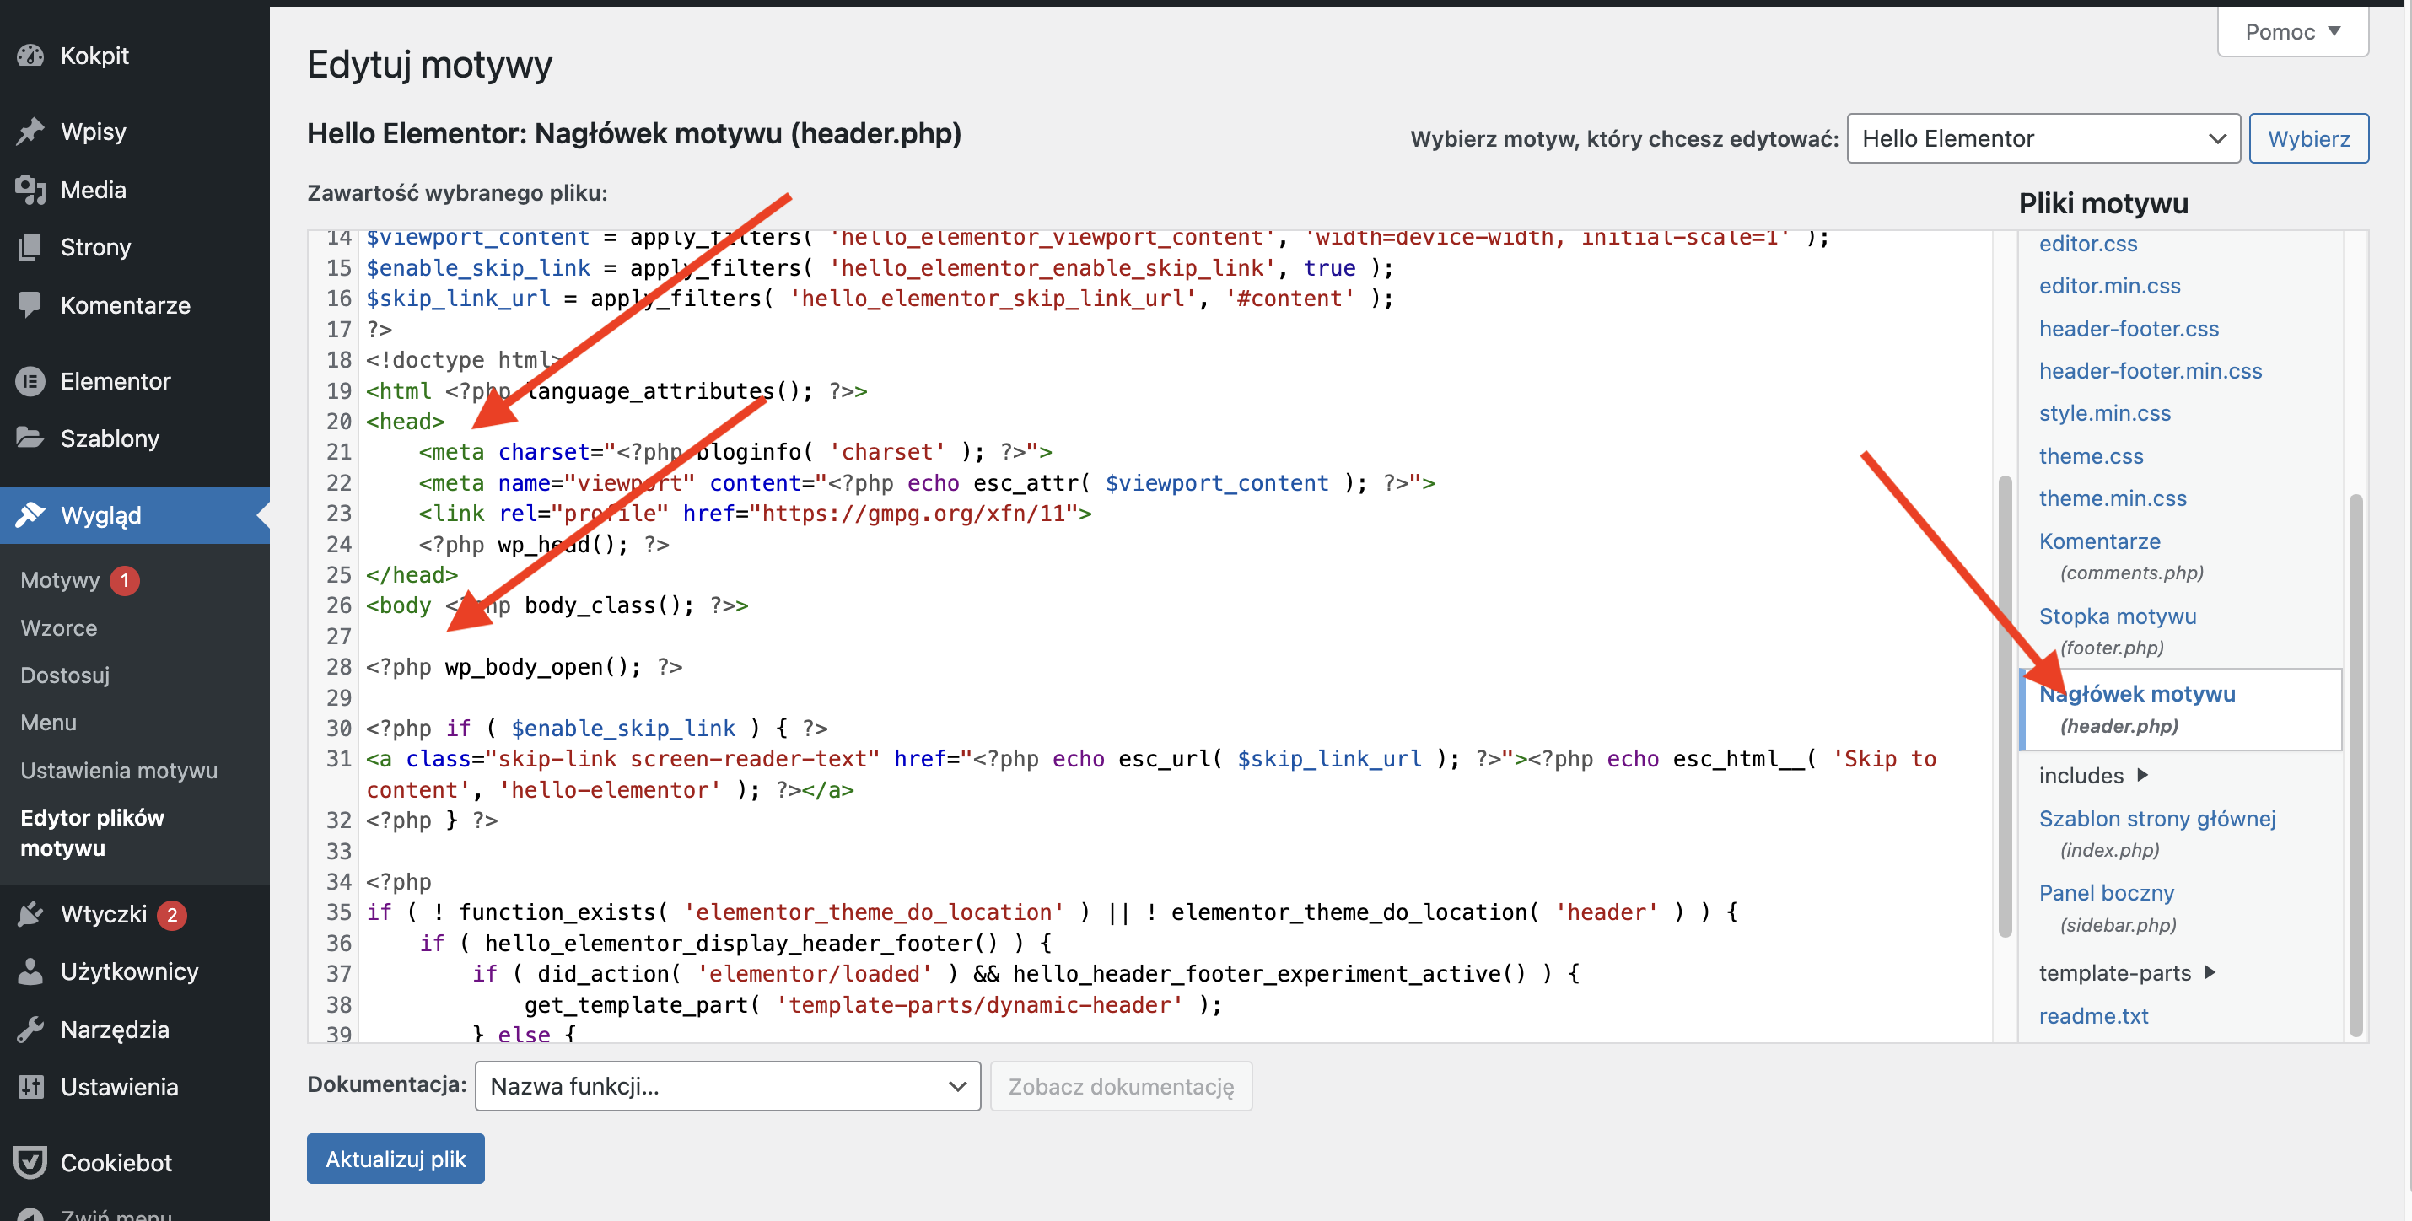The image size is (2412, 1221).
Task: Click the Wpisy pushpin icon
Action: point(30,132)
